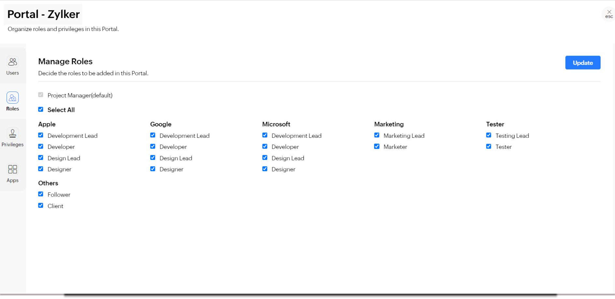Toggle Apple Designer checkbox
Viewport: 615px width, 299px height.
[41, 169]
